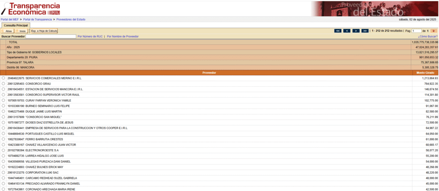Go to next results page
The image size is (439, 191).
point(356,31)
